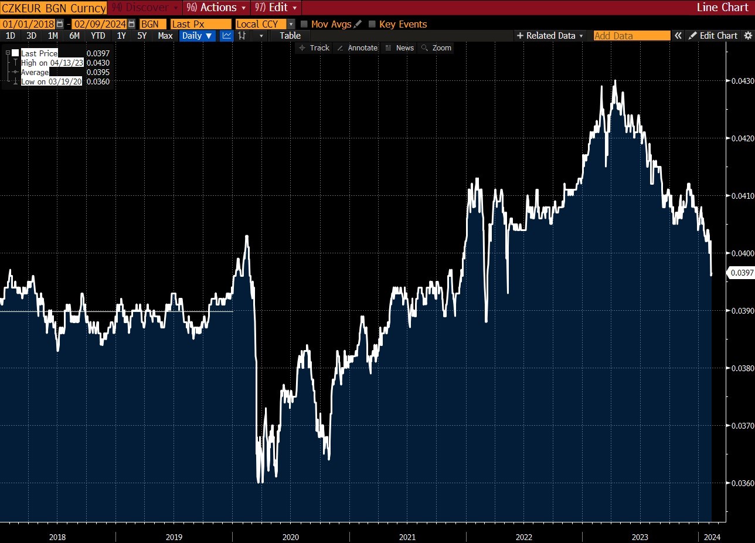Tick the Key Events checkbox
This screenshot has height=543, width=755.
coord(372,24)
